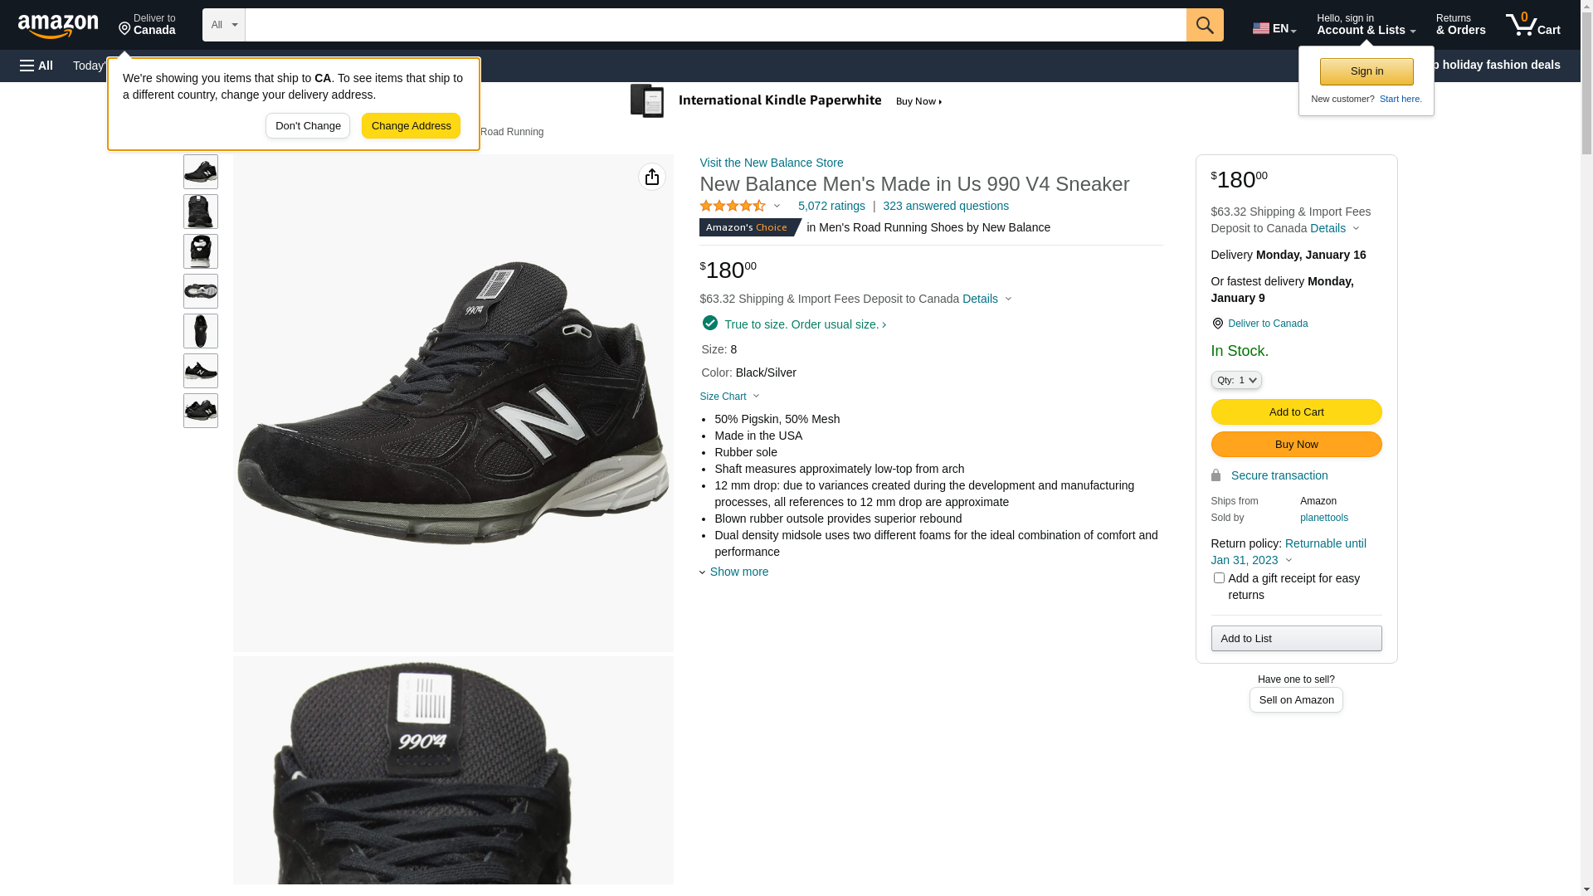Screen dimensions: 1593x896
Task: Click the Add to Cart button
Action: click(1296, 411)
